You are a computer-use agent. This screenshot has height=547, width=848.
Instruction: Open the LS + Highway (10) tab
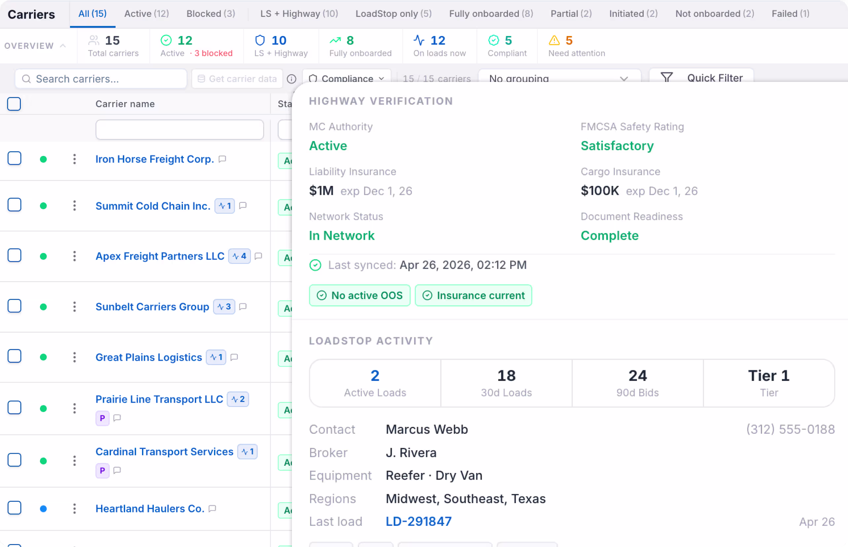[299, 14]
